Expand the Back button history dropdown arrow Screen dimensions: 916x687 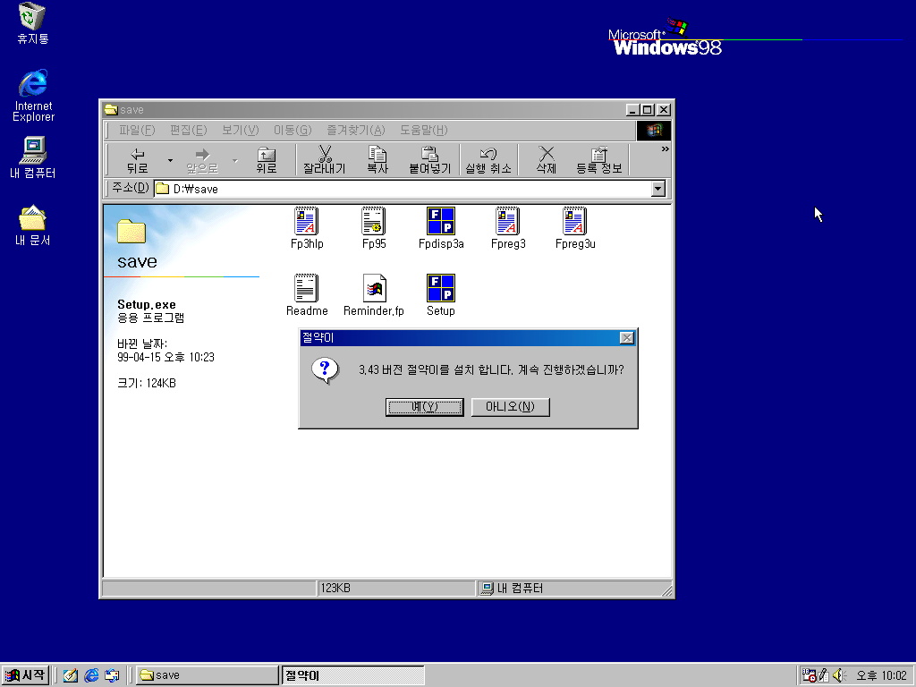click(x=170, y=160)
